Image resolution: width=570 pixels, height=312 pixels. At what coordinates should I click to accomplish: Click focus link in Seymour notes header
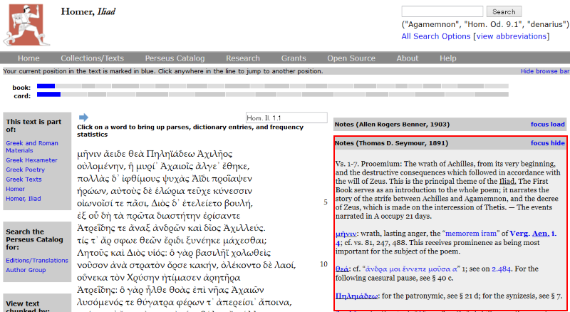539,143
